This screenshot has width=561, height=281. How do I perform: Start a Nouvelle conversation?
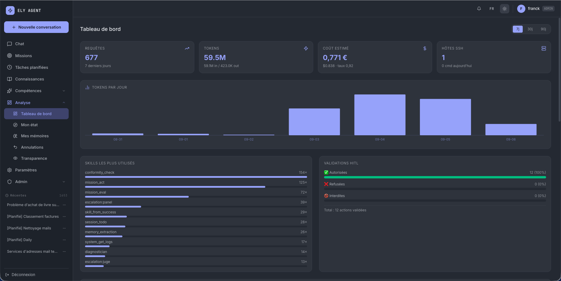click(36, 27)
